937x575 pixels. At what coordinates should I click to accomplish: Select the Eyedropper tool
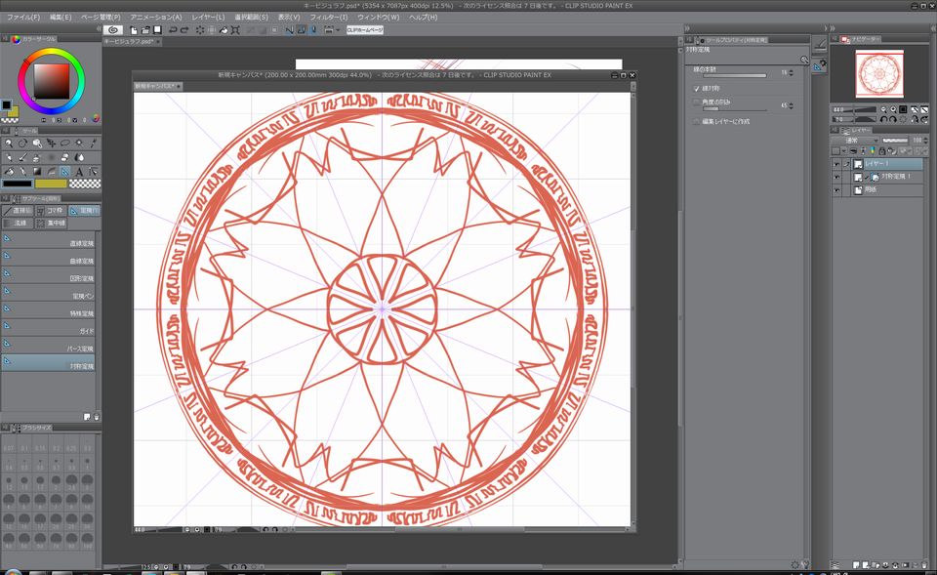pyautogui.click(x=94, y=144)
